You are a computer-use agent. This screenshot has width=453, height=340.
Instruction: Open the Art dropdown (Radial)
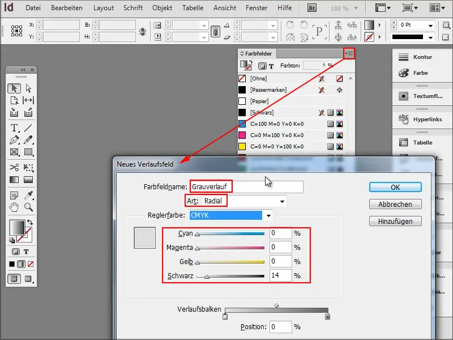(x=282, y=201)
